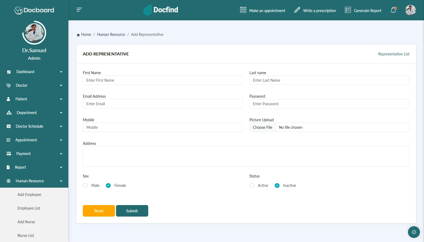Select the Active status radio button

click(252, 186)
